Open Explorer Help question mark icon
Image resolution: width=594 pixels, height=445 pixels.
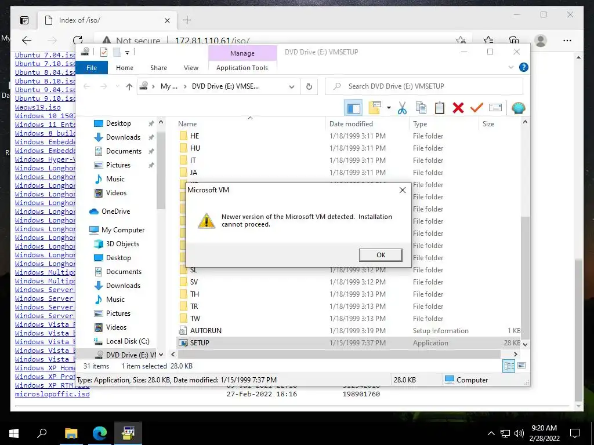pos(524,67)
